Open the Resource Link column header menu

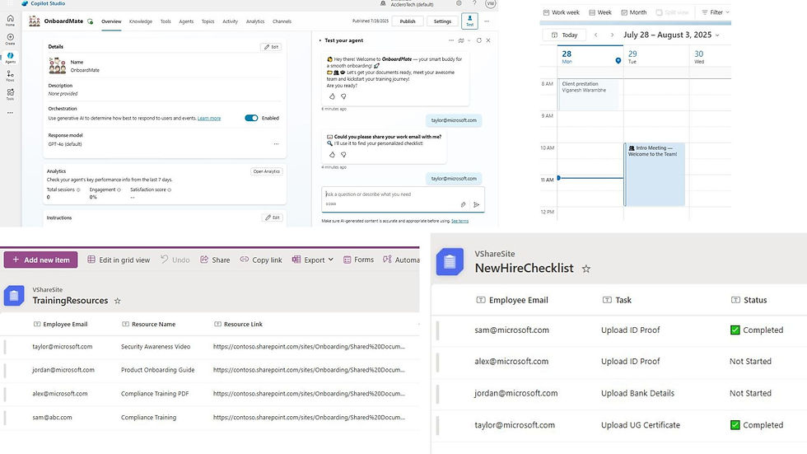pos(238,325)
